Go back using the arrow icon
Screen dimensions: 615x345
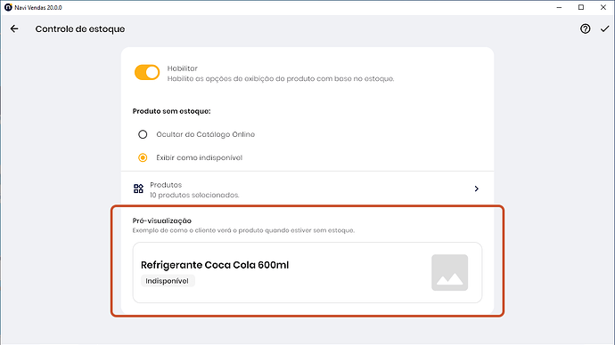coord(14,28)
